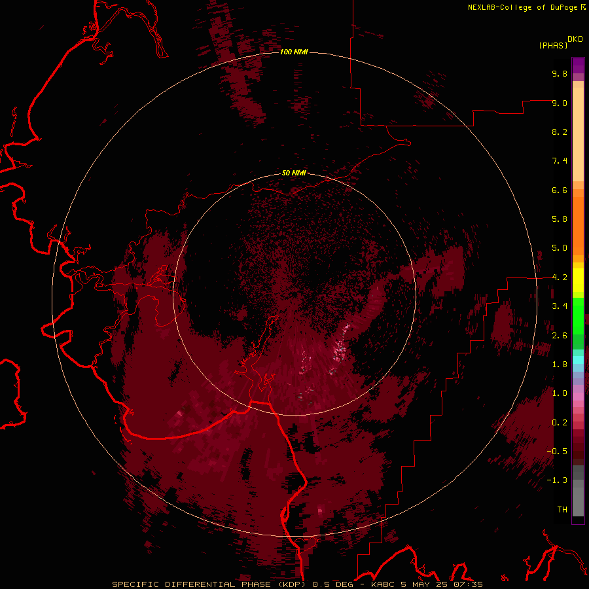Click the purple top segment of color bar
The image size is (589, 589).
click(x=578, y=65)
